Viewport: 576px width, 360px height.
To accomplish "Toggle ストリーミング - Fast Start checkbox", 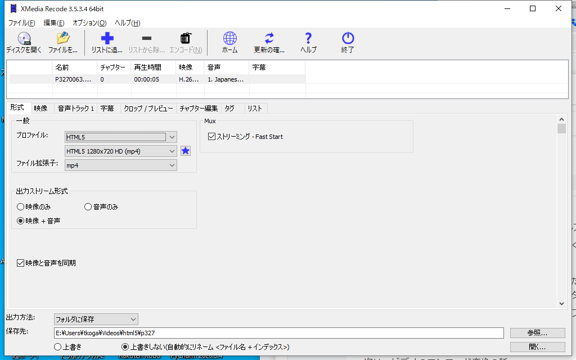I will (x=211, y=137).
